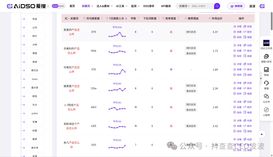Launch the 小程序 mini-program icon
The image size is (273, 157).
click(x=266, y=110)
